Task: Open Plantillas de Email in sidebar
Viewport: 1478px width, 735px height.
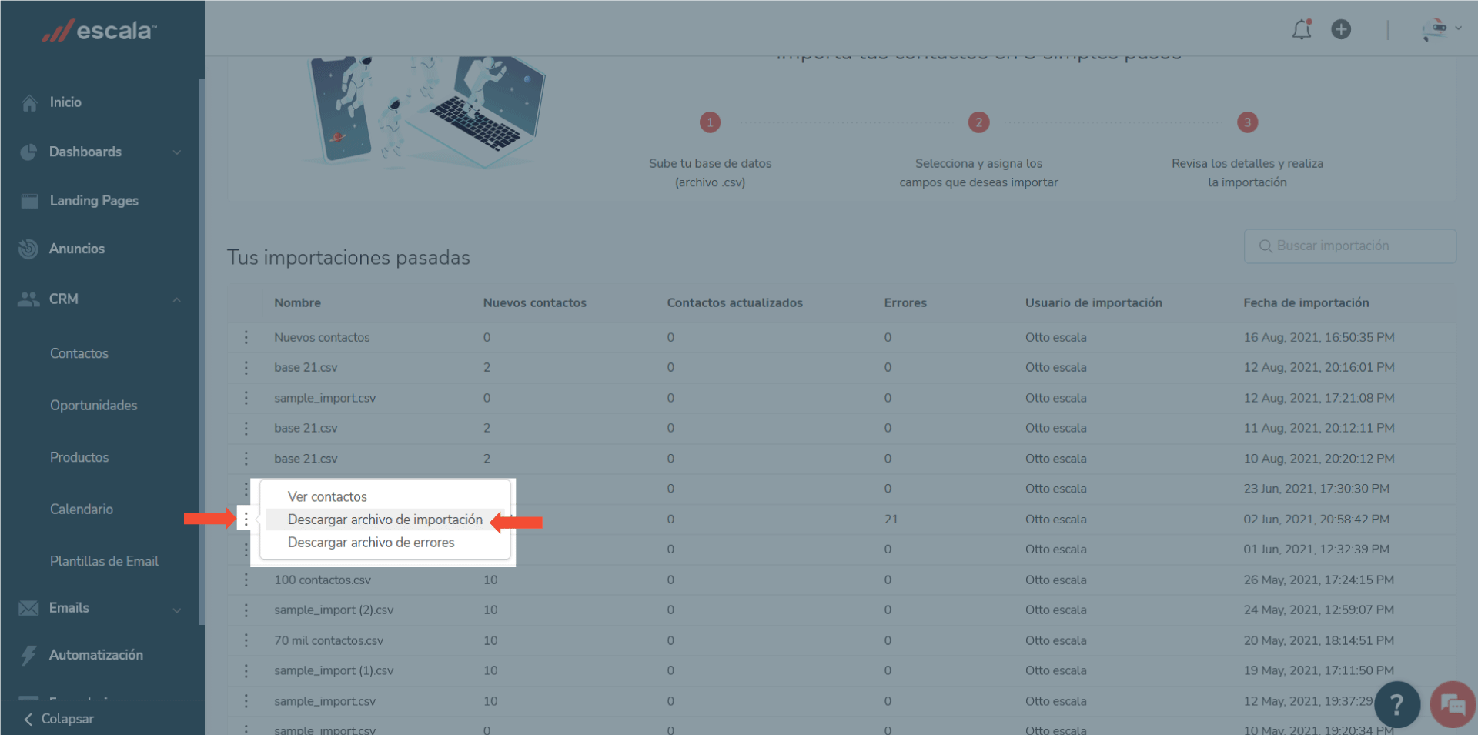Action: 104,561
